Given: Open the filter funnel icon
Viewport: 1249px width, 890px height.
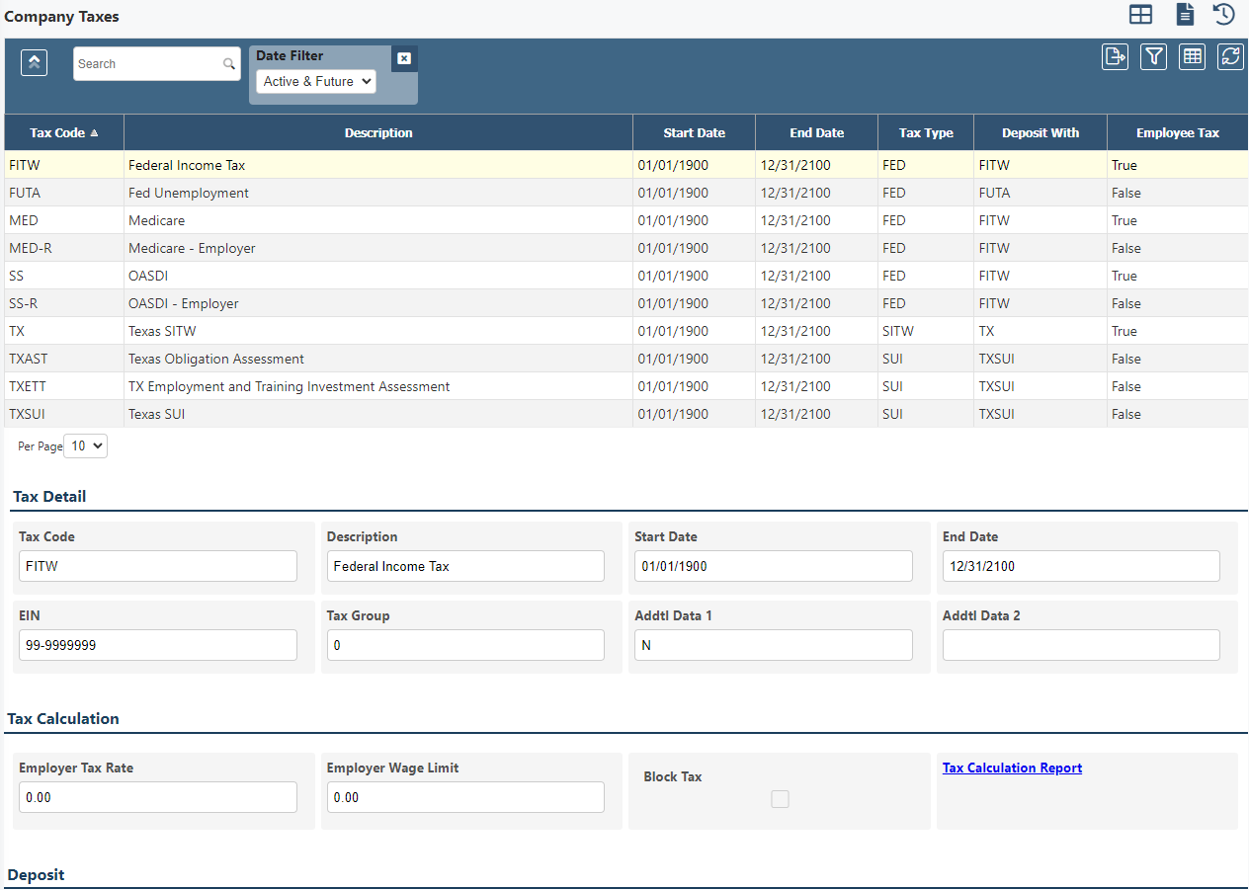Looking at the screenshot, I should coord(1154,57).
